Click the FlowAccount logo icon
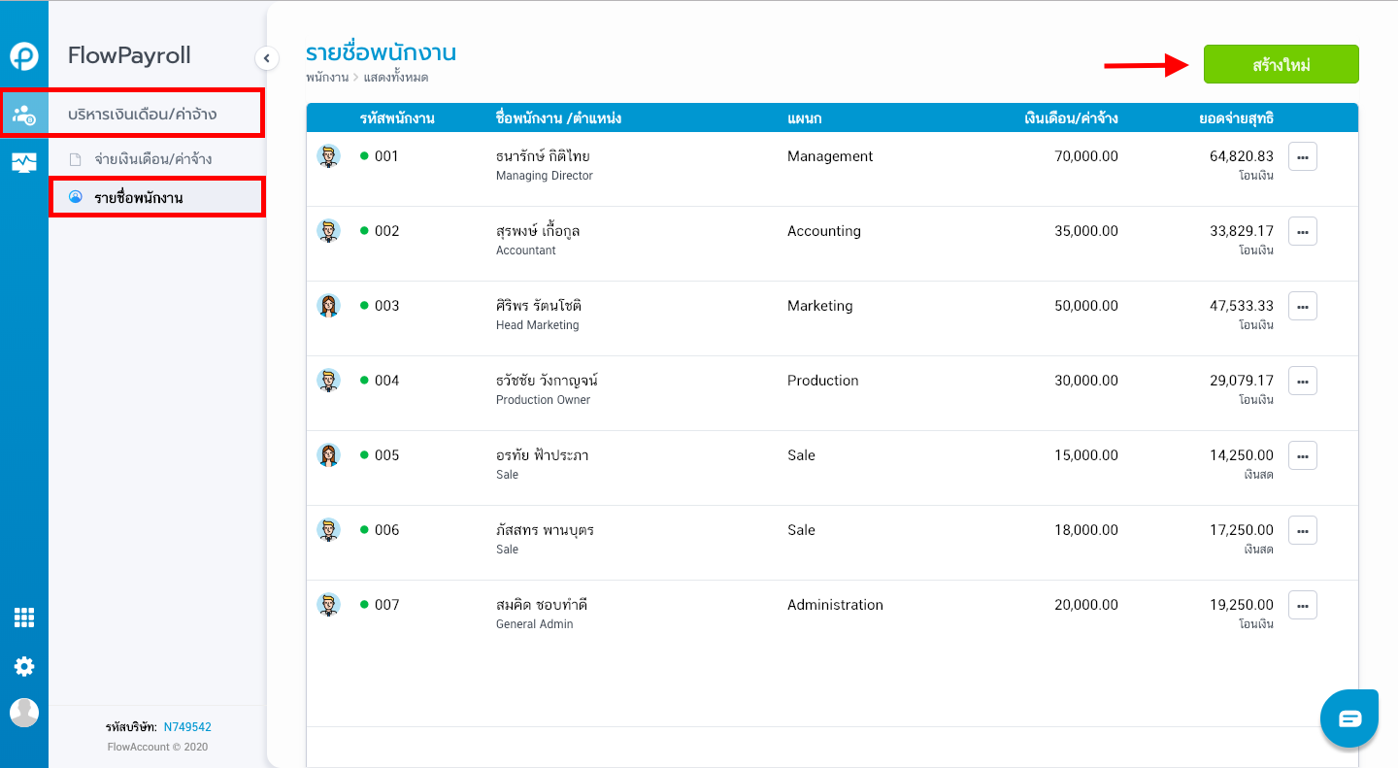The height and width of the screenshot is (768, 1398). [x=24, y=56]
